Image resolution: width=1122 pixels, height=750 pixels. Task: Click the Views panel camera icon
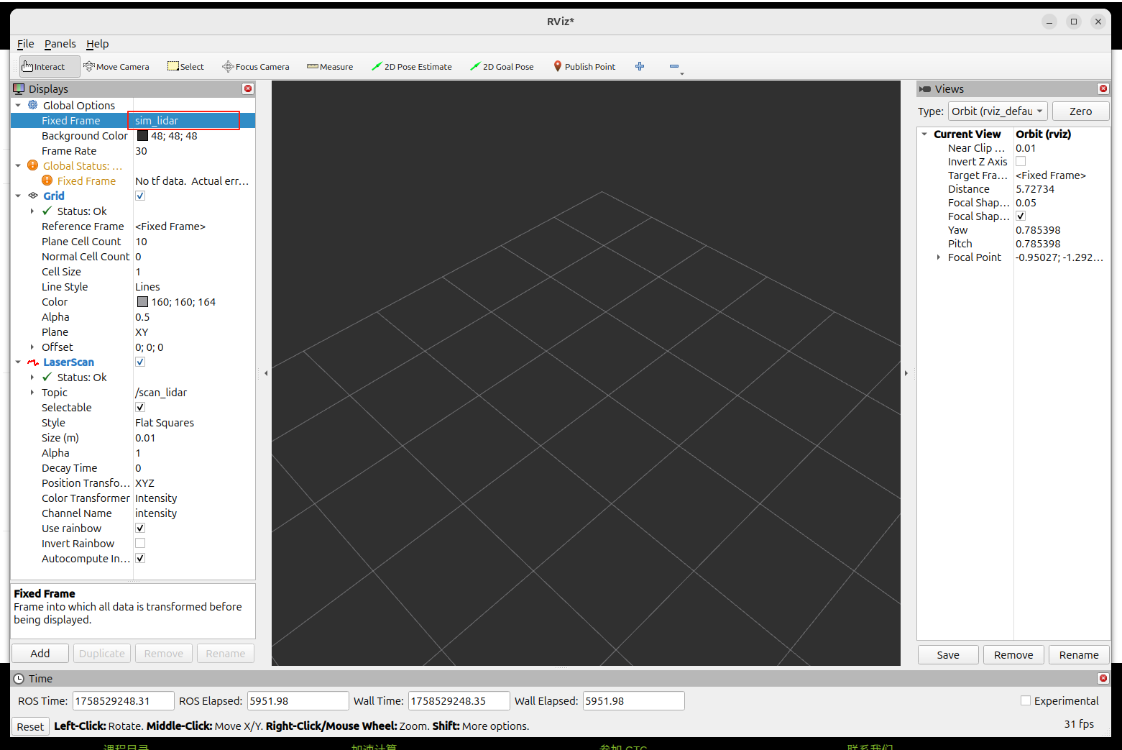pyautogui.click(x=925, y=89)
